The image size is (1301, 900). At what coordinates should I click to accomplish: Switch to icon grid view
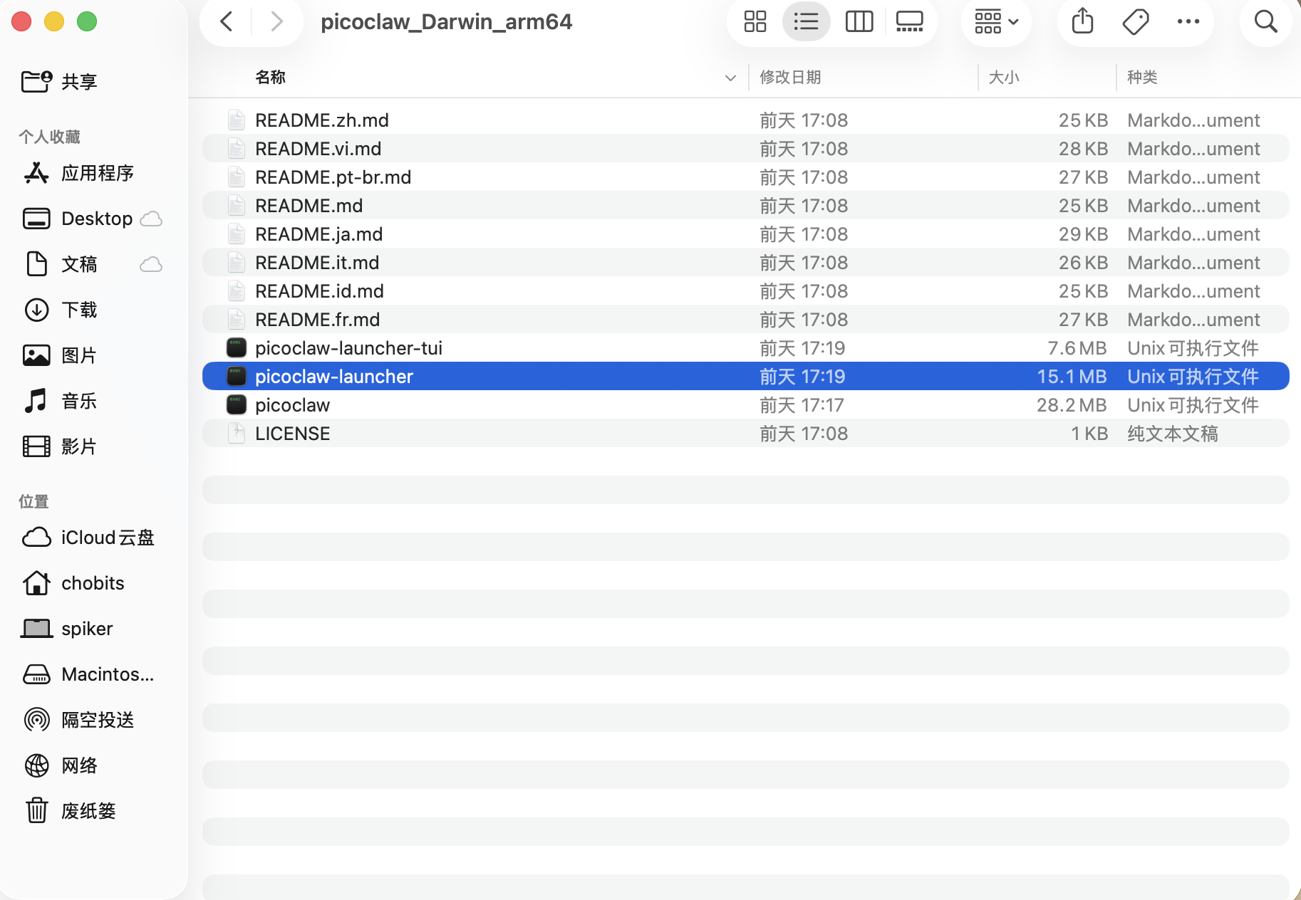(755, 21)
